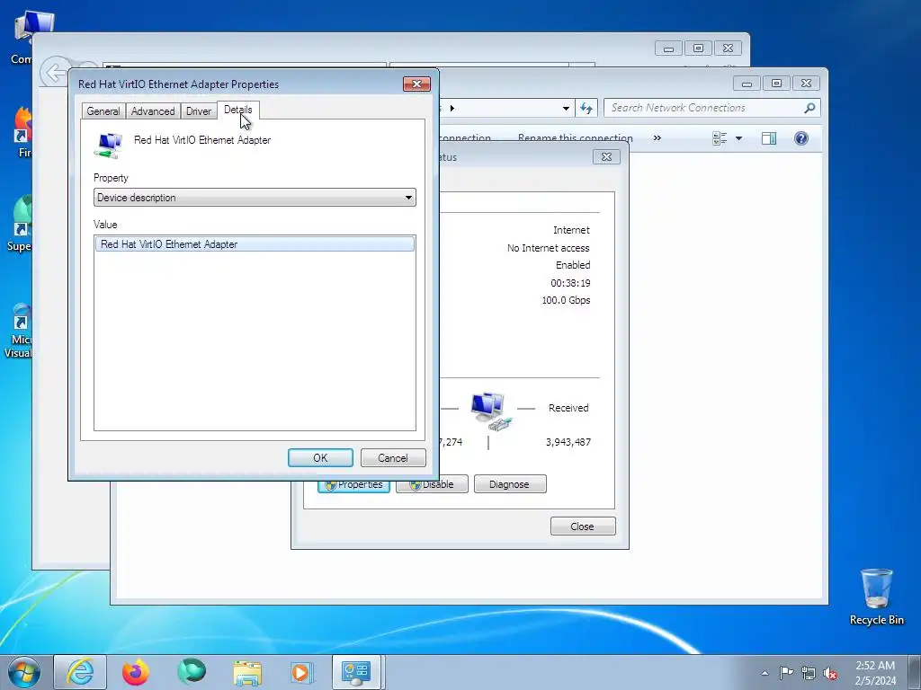
Task: Click Rename this connection in toolbar
Action: coord(575,138)
